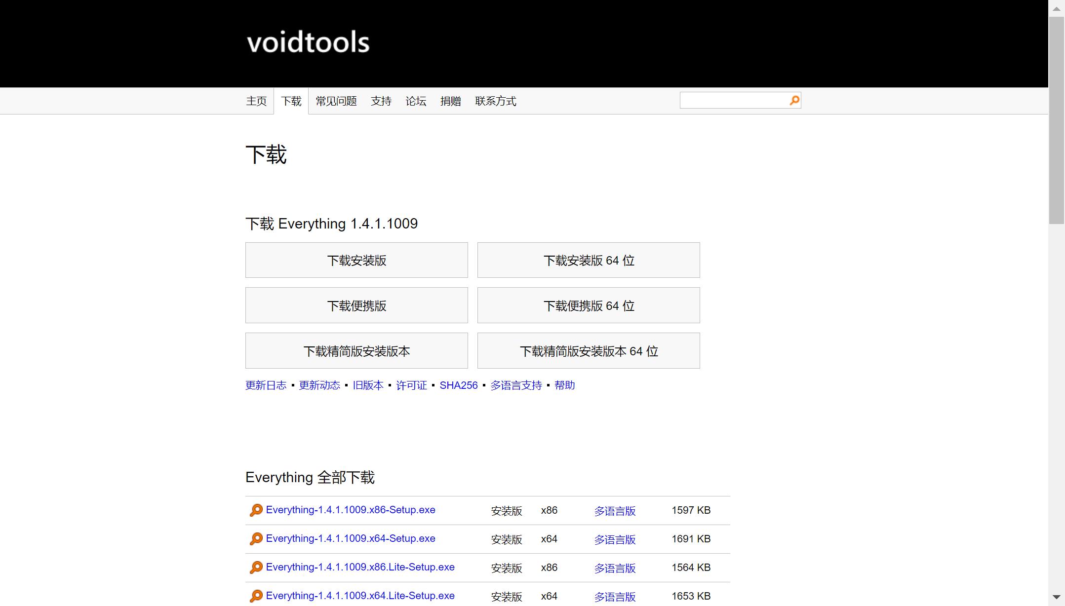This screenshot has height=606, width=1065.
Task: Open the 论坛 nav tab
Action: click(x=416, y=101)
